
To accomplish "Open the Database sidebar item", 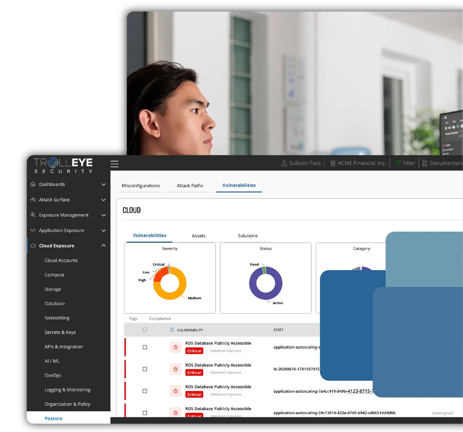I will click(55, 303).
